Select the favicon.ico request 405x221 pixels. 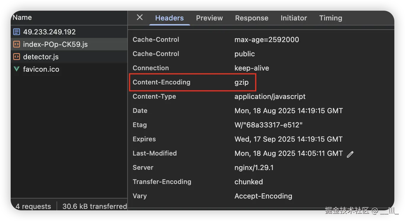pos(41,69)
